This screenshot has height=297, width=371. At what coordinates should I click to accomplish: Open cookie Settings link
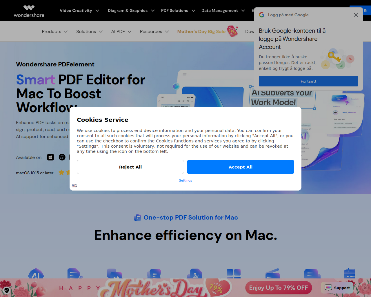click(185, 180)
